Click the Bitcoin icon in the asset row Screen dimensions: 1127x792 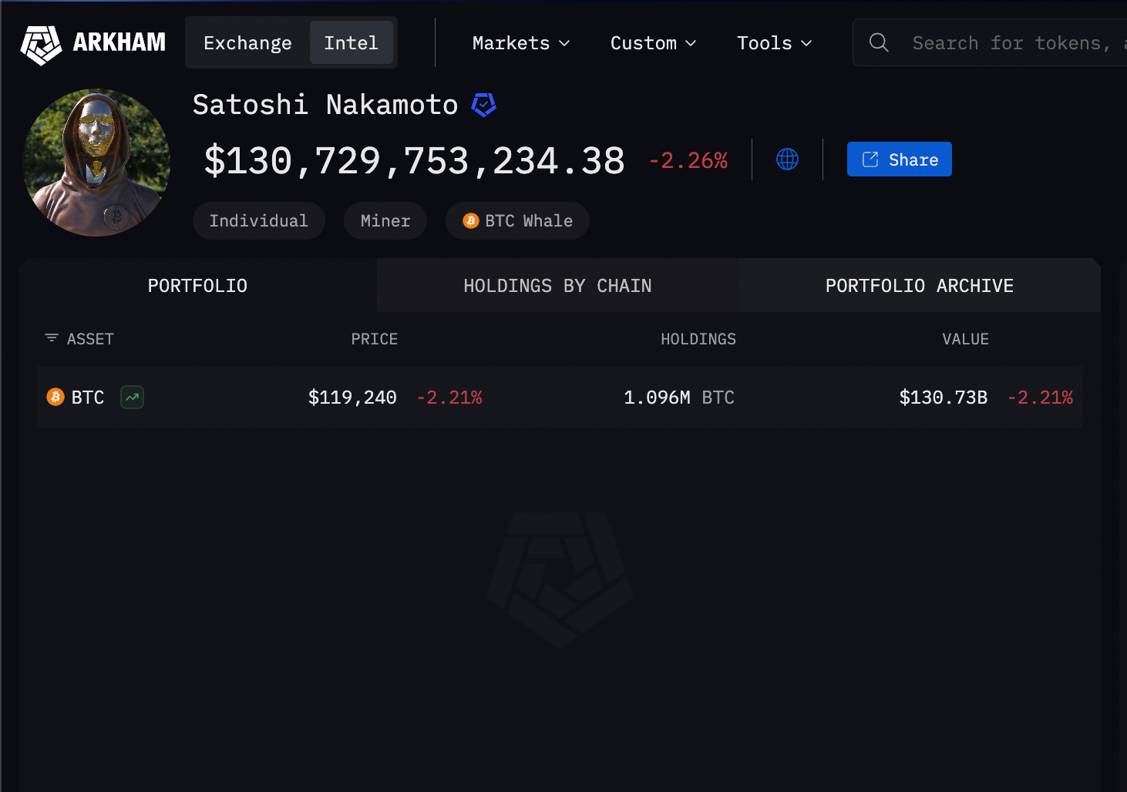(54, 397)
